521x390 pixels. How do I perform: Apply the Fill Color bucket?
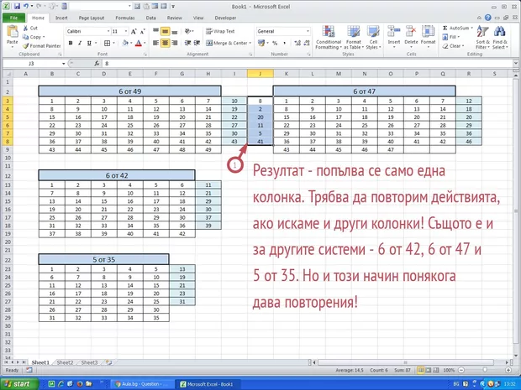(x=125, y=43)
